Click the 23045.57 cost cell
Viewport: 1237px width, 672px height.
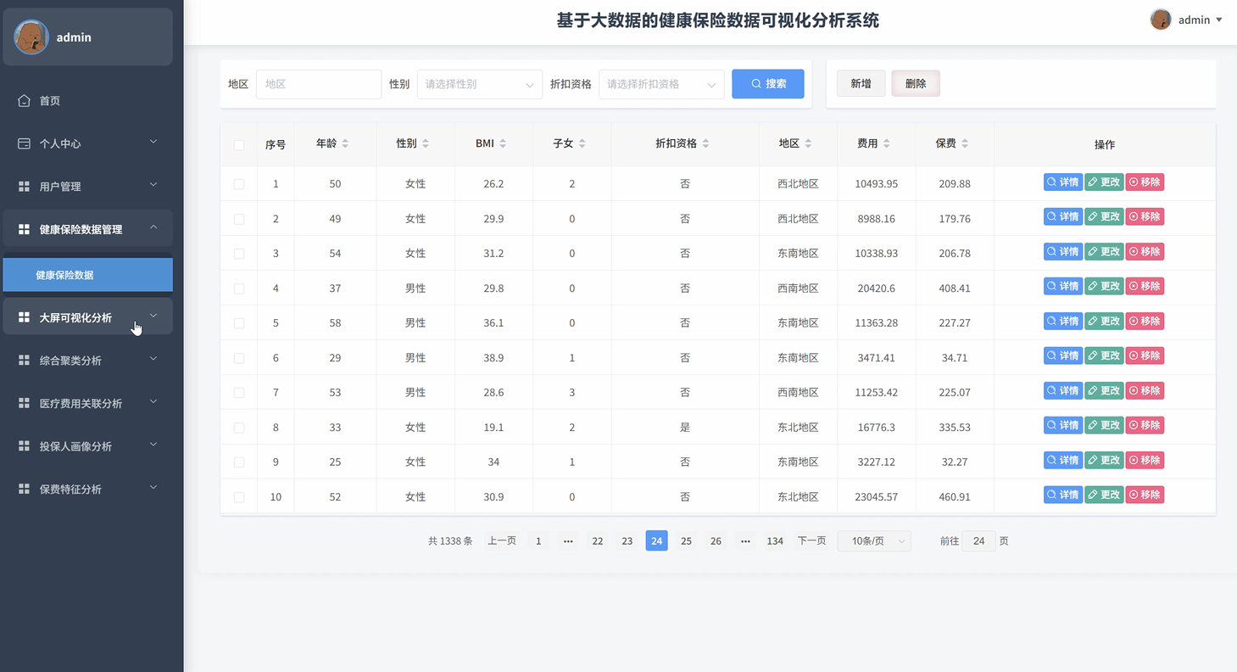pos(876,497)
